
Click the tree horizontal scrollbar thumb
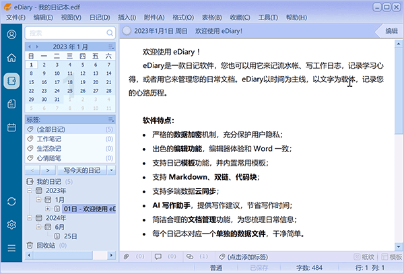(63, 255)
